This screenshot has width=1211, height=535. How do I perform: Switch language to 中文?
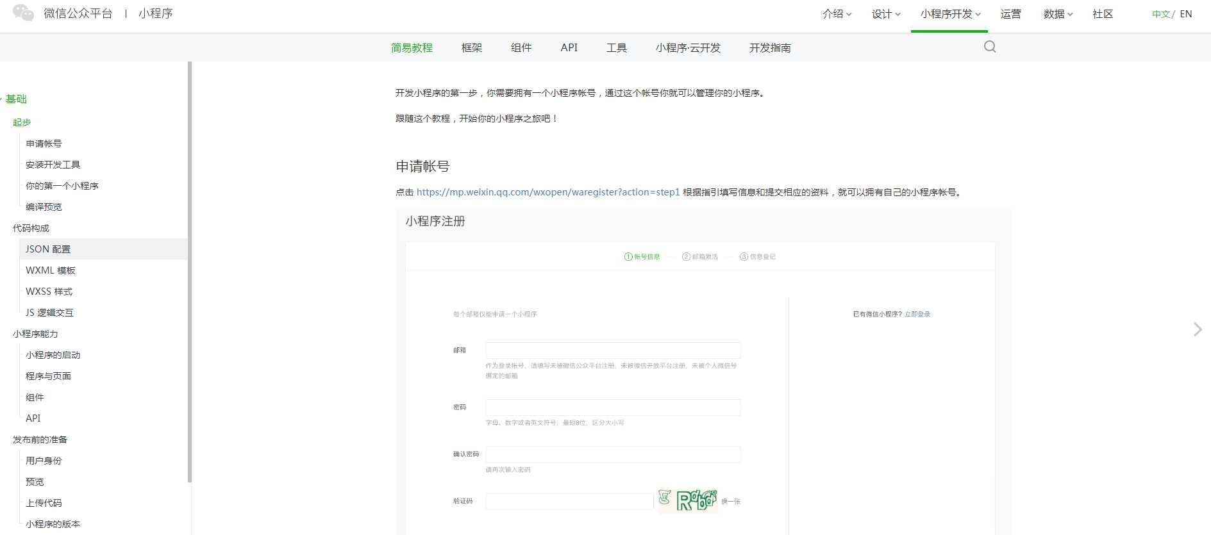click(x=1161, y=14)
